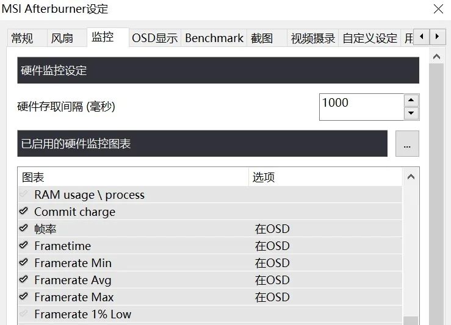This screenshot has width=451, height=325.
Task: Enable the Framerate 1% Low graph
Action: 24,314
